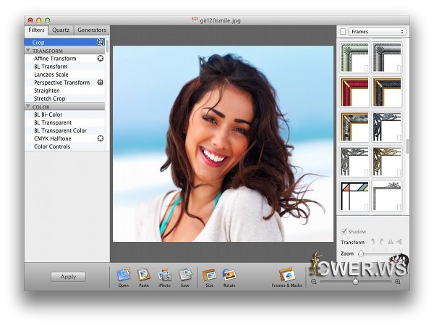The width and height of the screenshot is (434, 326).
Task: Click the Save toolbar icon
Action: point(185,275)
